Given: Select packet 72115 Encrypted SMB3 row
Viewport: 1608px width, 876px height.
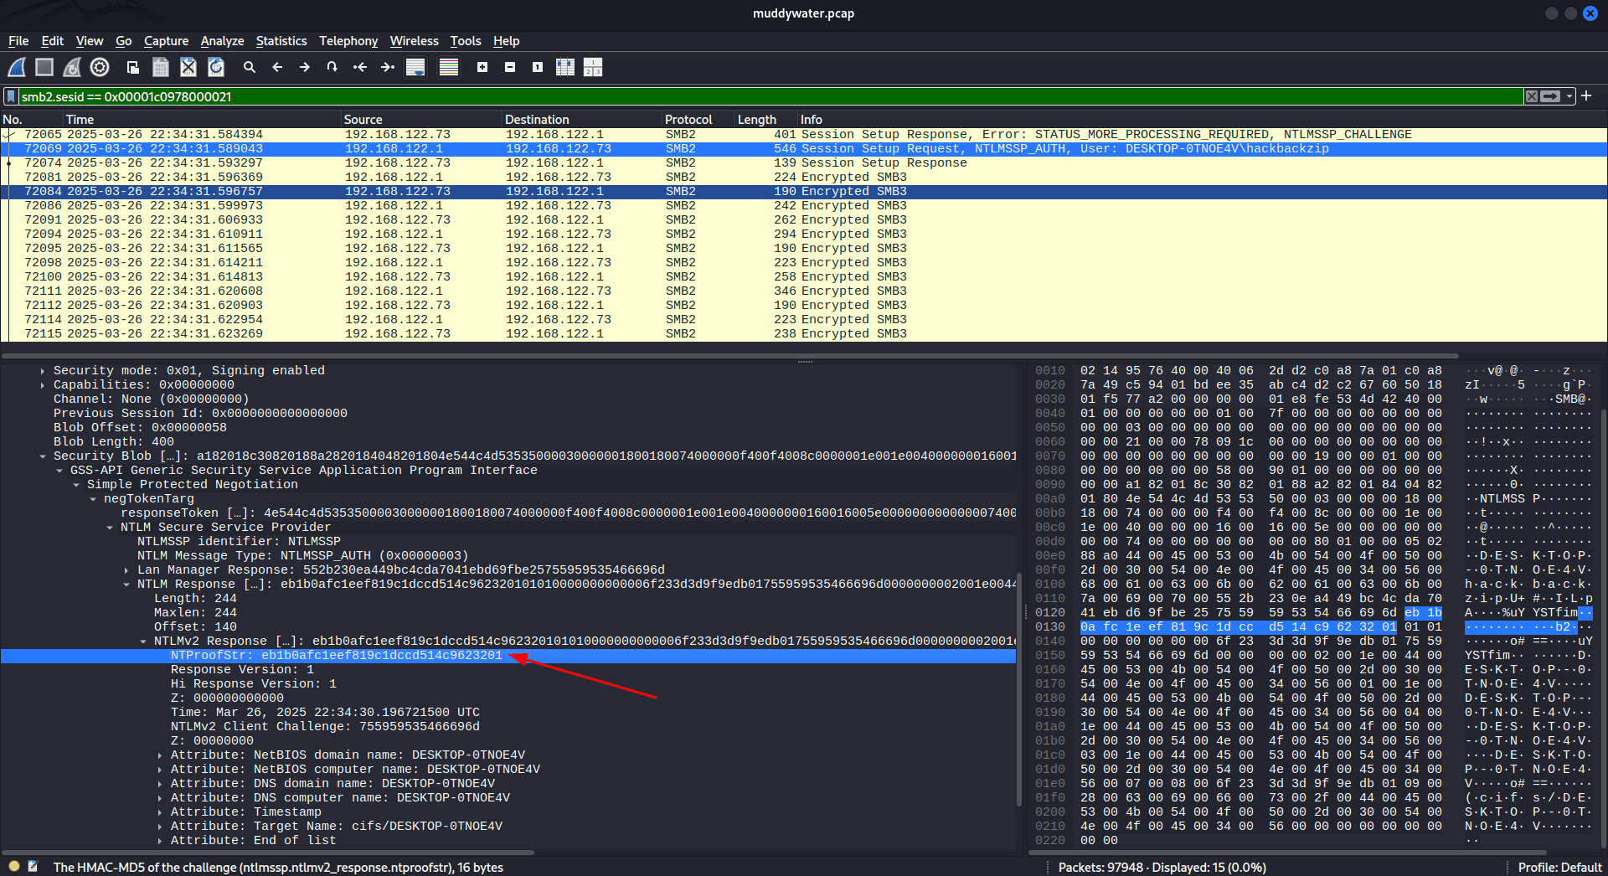Looking at the screenshot, I should pos(804,333).
